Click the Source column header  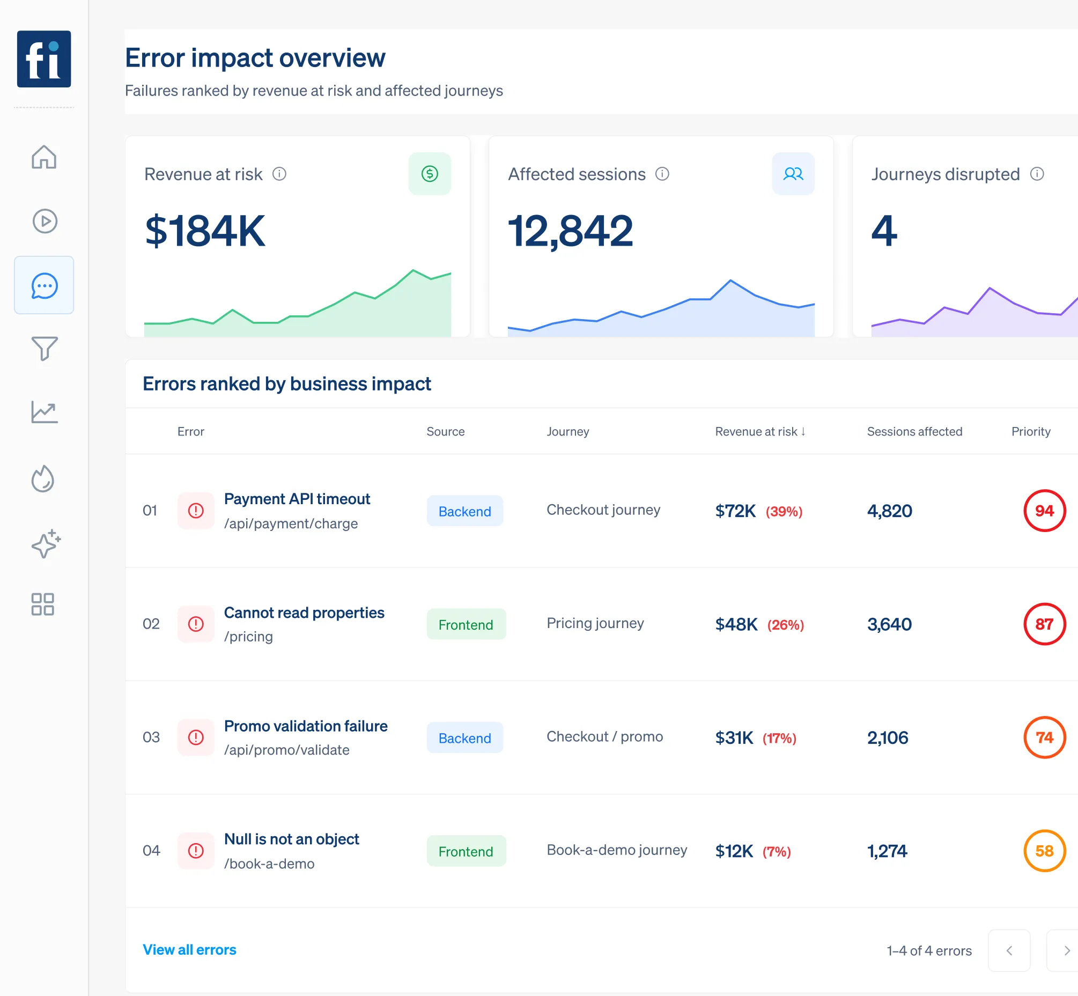coord(445,431)
